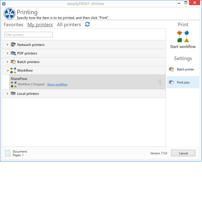The width and height of the screenshot is (202, 198).
Task: Click the title bar app icon
Action: pyautogui.click(x=4, y=4)
